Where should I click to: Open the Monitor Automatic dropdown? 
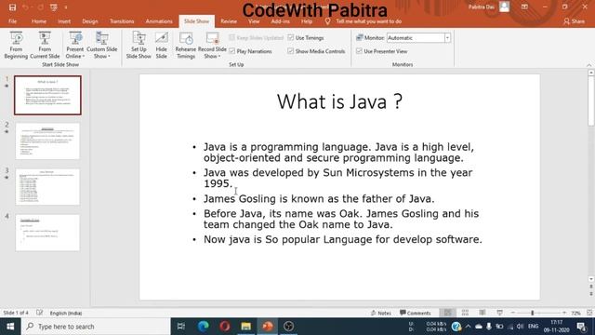point(447,37)
